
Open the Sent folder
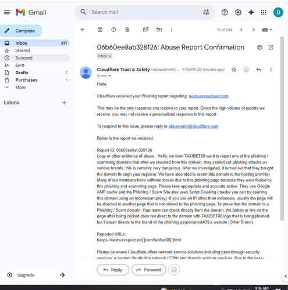(35, 65)
